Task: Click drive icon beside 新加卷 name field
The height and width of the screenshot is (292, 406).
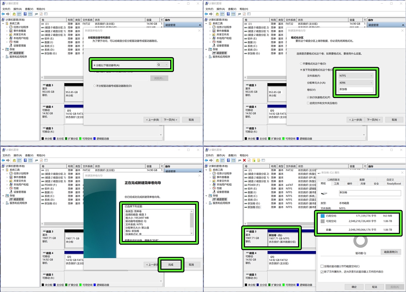Action: click(x=324, y=193)
